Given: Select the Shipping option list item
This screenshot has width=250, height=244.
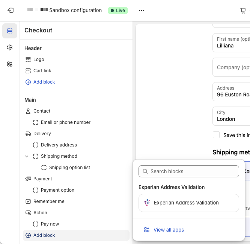Looking at the screenshot, I should coord(69,168).
